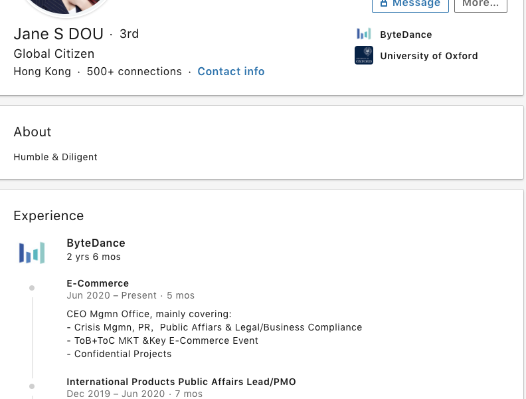Click the ByteDance company name in header

tap(406, 35)
